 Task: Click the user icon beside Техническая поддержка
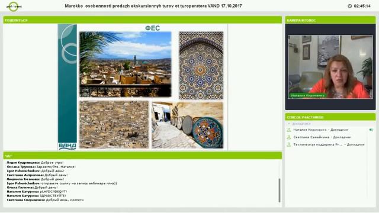pyautogui.click(x=288, y=144)
